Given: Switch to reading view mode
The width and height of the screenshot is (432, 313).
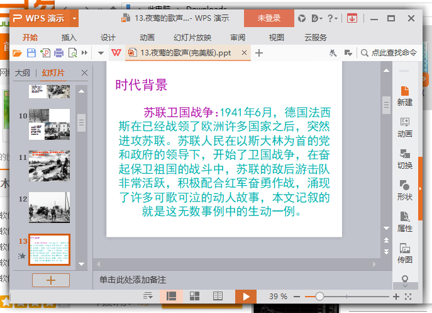Looking at the screenshot, I should pos(218,296).
